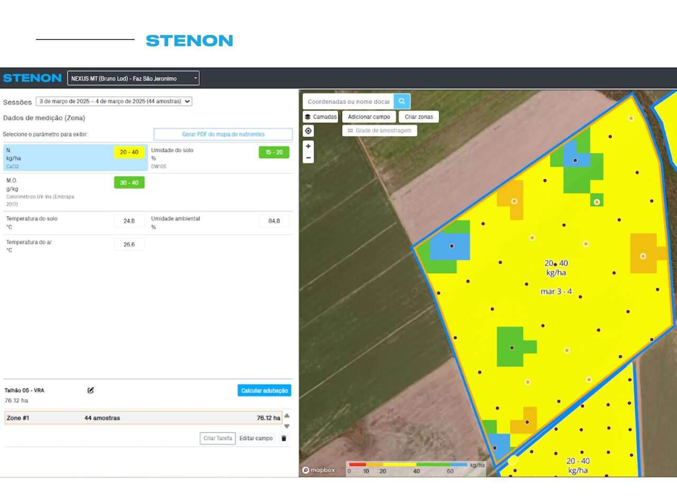Viewport: 677px width, 497px height.
Task: Click the locate-me crosshair icon
Action: pyautogui.click(x=308, y=131)
